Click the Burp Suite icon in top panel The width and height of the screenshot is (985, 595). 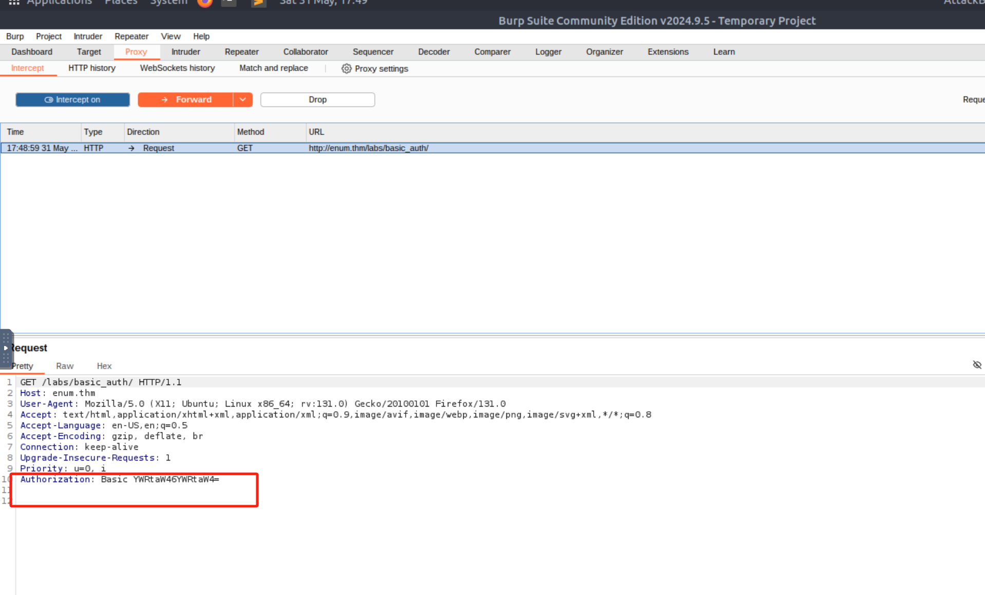coord(258,3)
